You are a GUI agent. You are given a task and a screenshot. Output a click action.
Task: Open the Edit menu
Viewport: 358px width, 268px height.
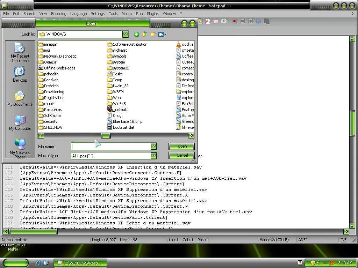pos(16,14)
